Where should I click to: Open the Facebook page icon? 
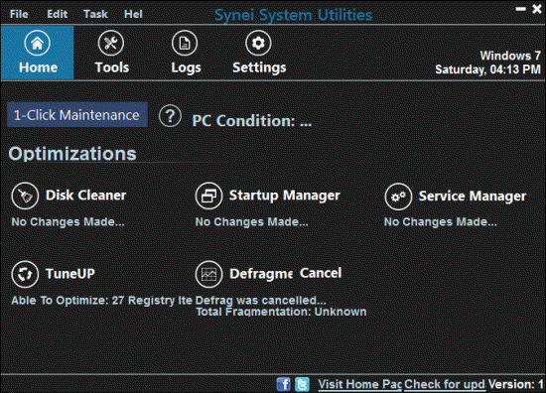pos(284,384)
